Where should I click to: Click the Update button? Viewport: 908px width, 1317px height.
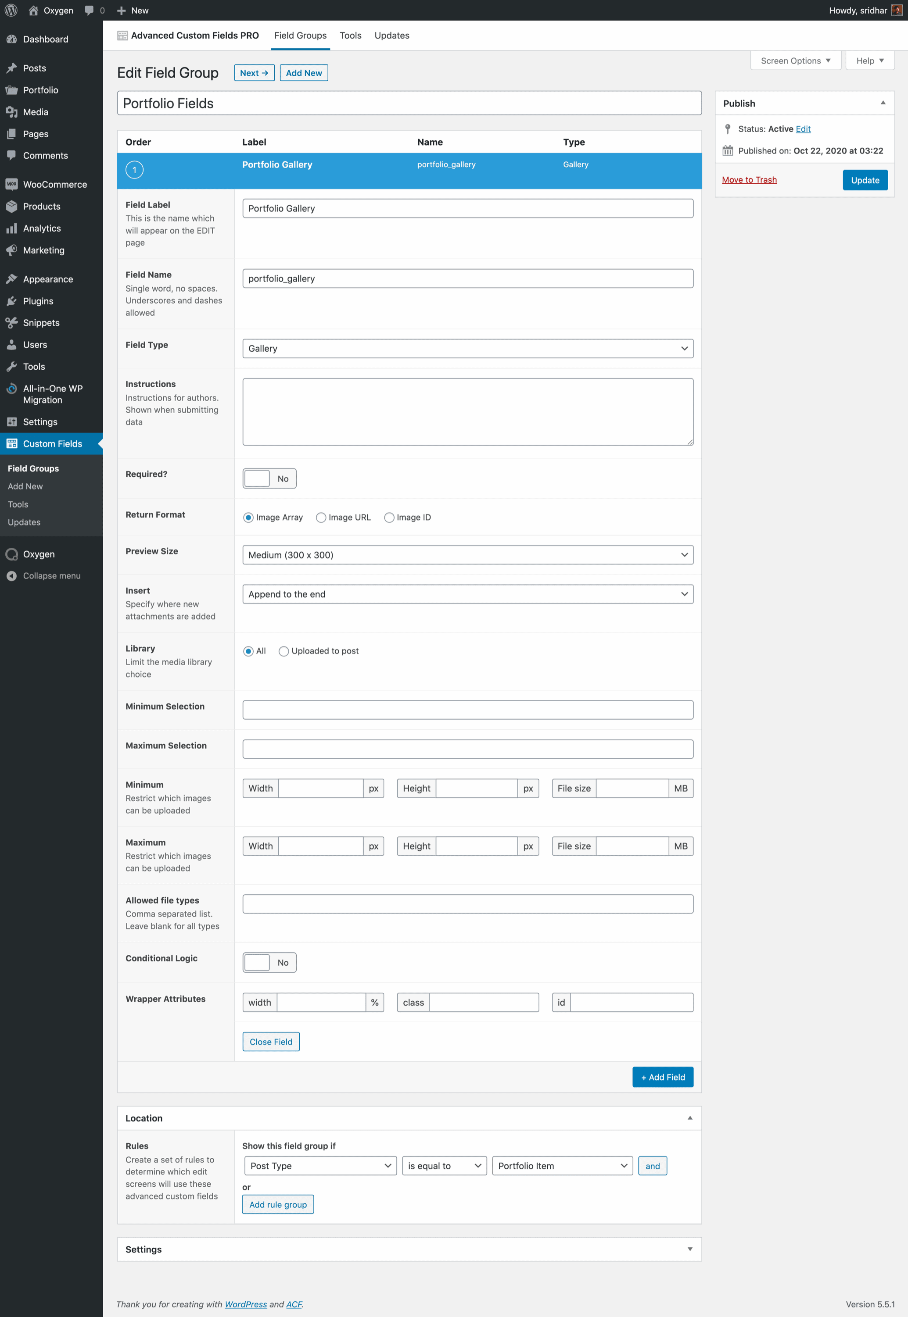point(865,180)
